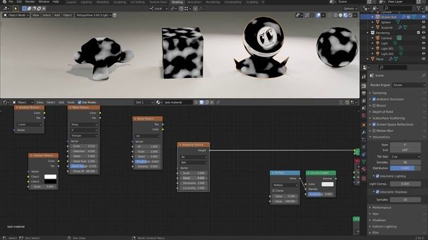Open Render menu in top bar

point(30,1)
